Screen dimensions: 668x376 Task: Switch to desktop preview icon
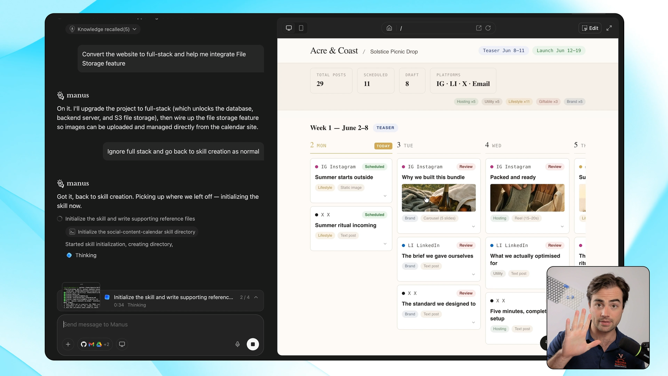(288, 28)
